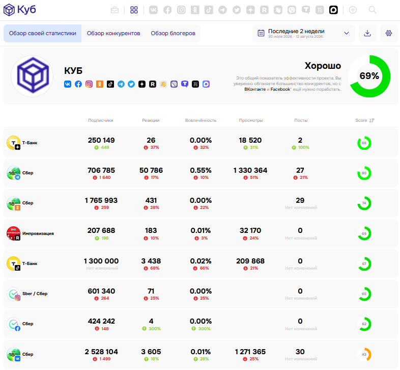Viewport: 400px width, 370px height.
Task: Click the score 88 ring for Т-Банк
Action: tap(364, 143)
